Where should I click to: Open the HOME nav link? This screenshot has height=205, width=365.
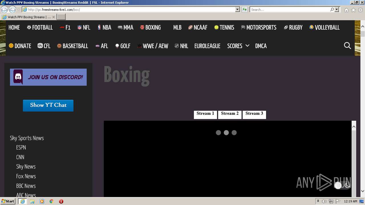[x=14, y=28]
